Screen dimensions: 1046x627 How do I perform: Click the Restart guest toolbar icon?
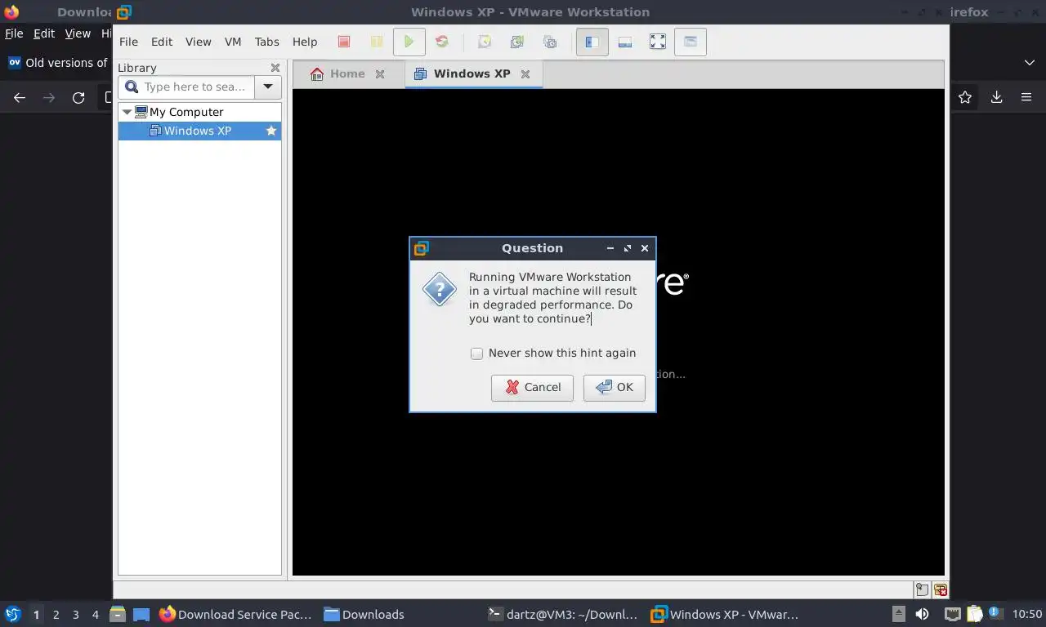[441, 42]
